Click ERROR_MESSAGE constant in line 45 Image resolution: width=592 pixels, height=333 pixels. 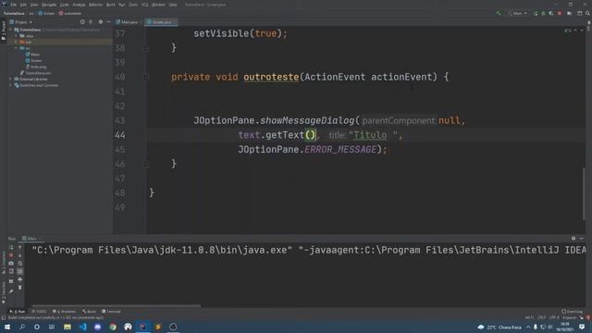340,150
